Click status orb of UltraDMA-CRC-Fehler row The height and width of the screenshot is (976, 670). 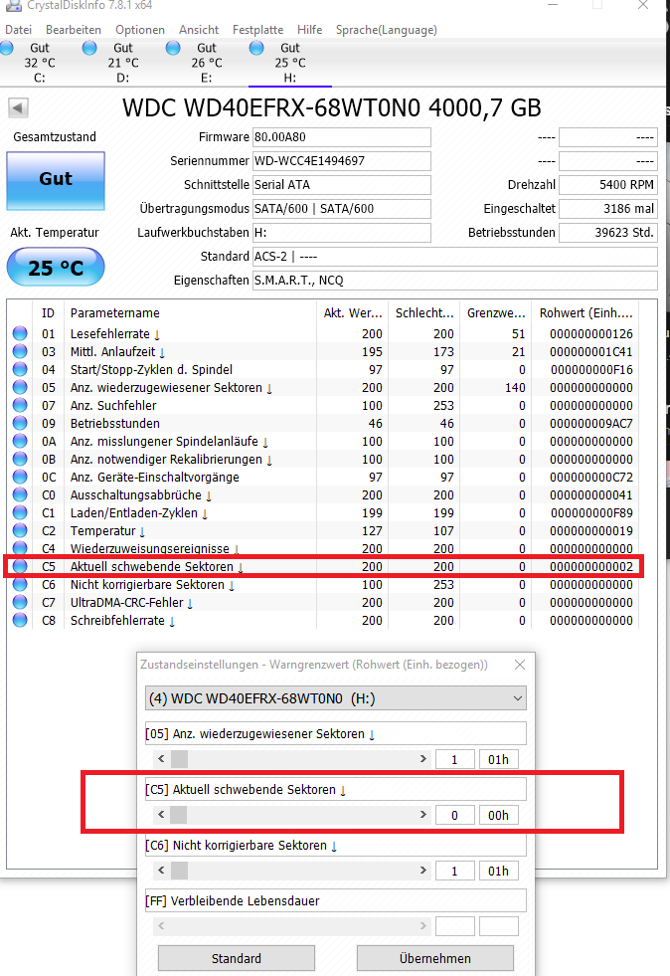coord(20,603)
